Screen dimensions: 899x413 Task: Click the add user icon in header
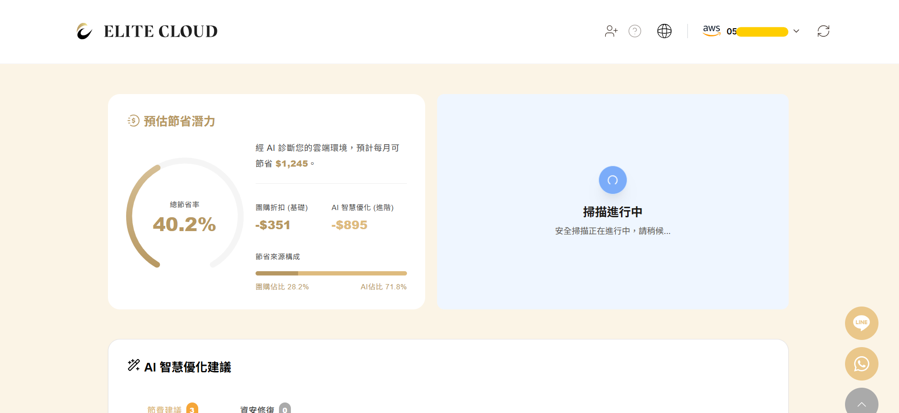click(x=611, y=31)
